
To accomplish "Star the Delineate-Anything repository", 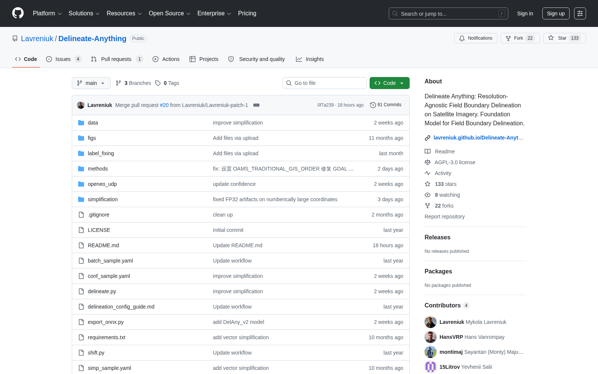I will 564,38.
